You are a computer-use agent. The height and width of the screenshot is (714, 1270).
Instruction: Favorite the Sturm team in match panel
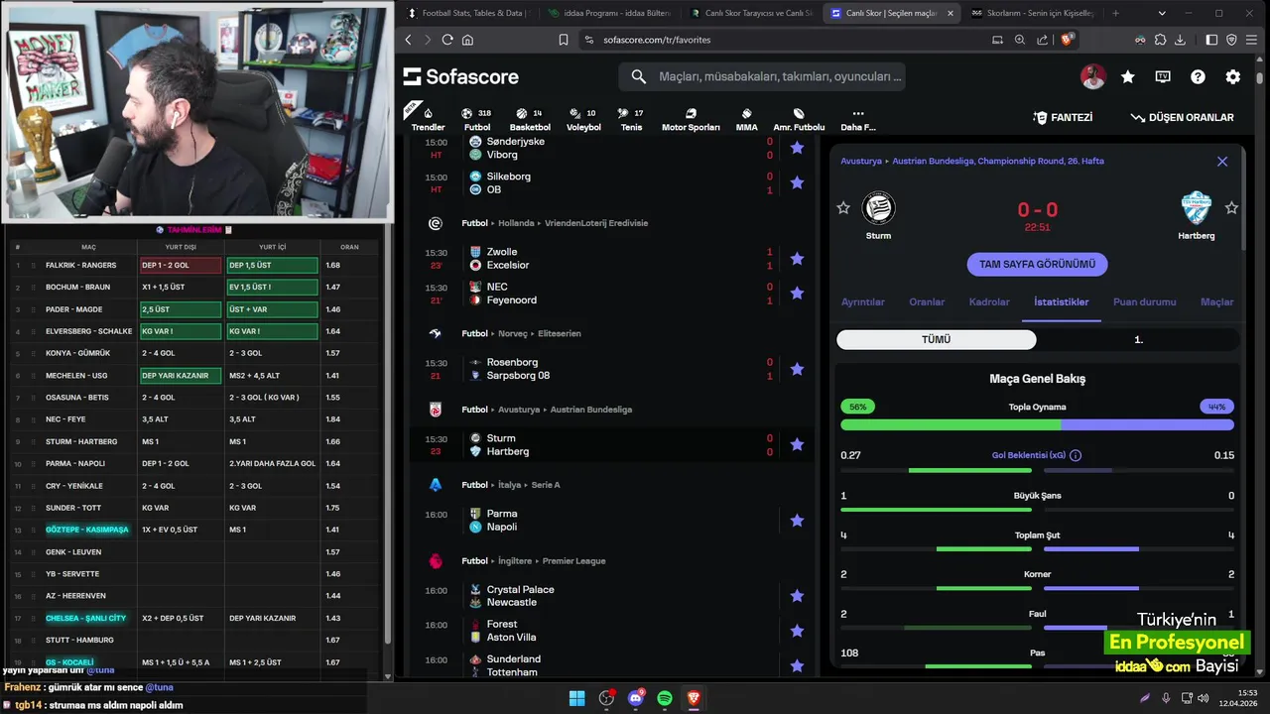tap(843, 208)
